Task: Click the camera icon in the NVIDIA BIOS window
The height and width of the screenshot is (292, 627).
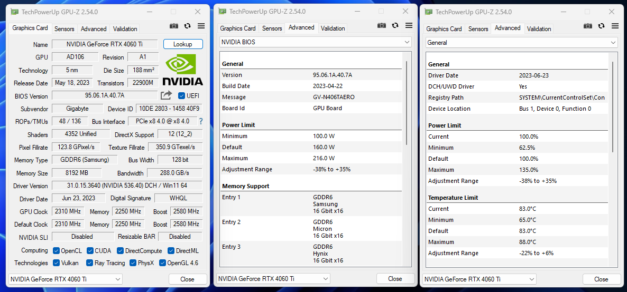Action: click(x=382, y=25)
